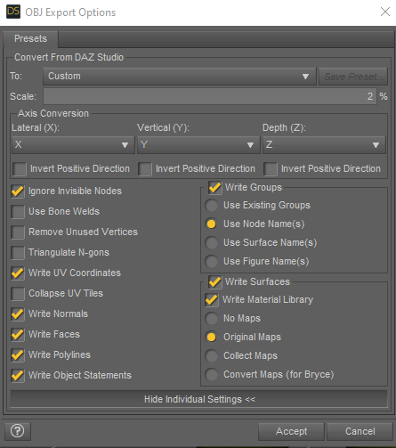Choose Use Existing Groups radio button

point(211,206)
